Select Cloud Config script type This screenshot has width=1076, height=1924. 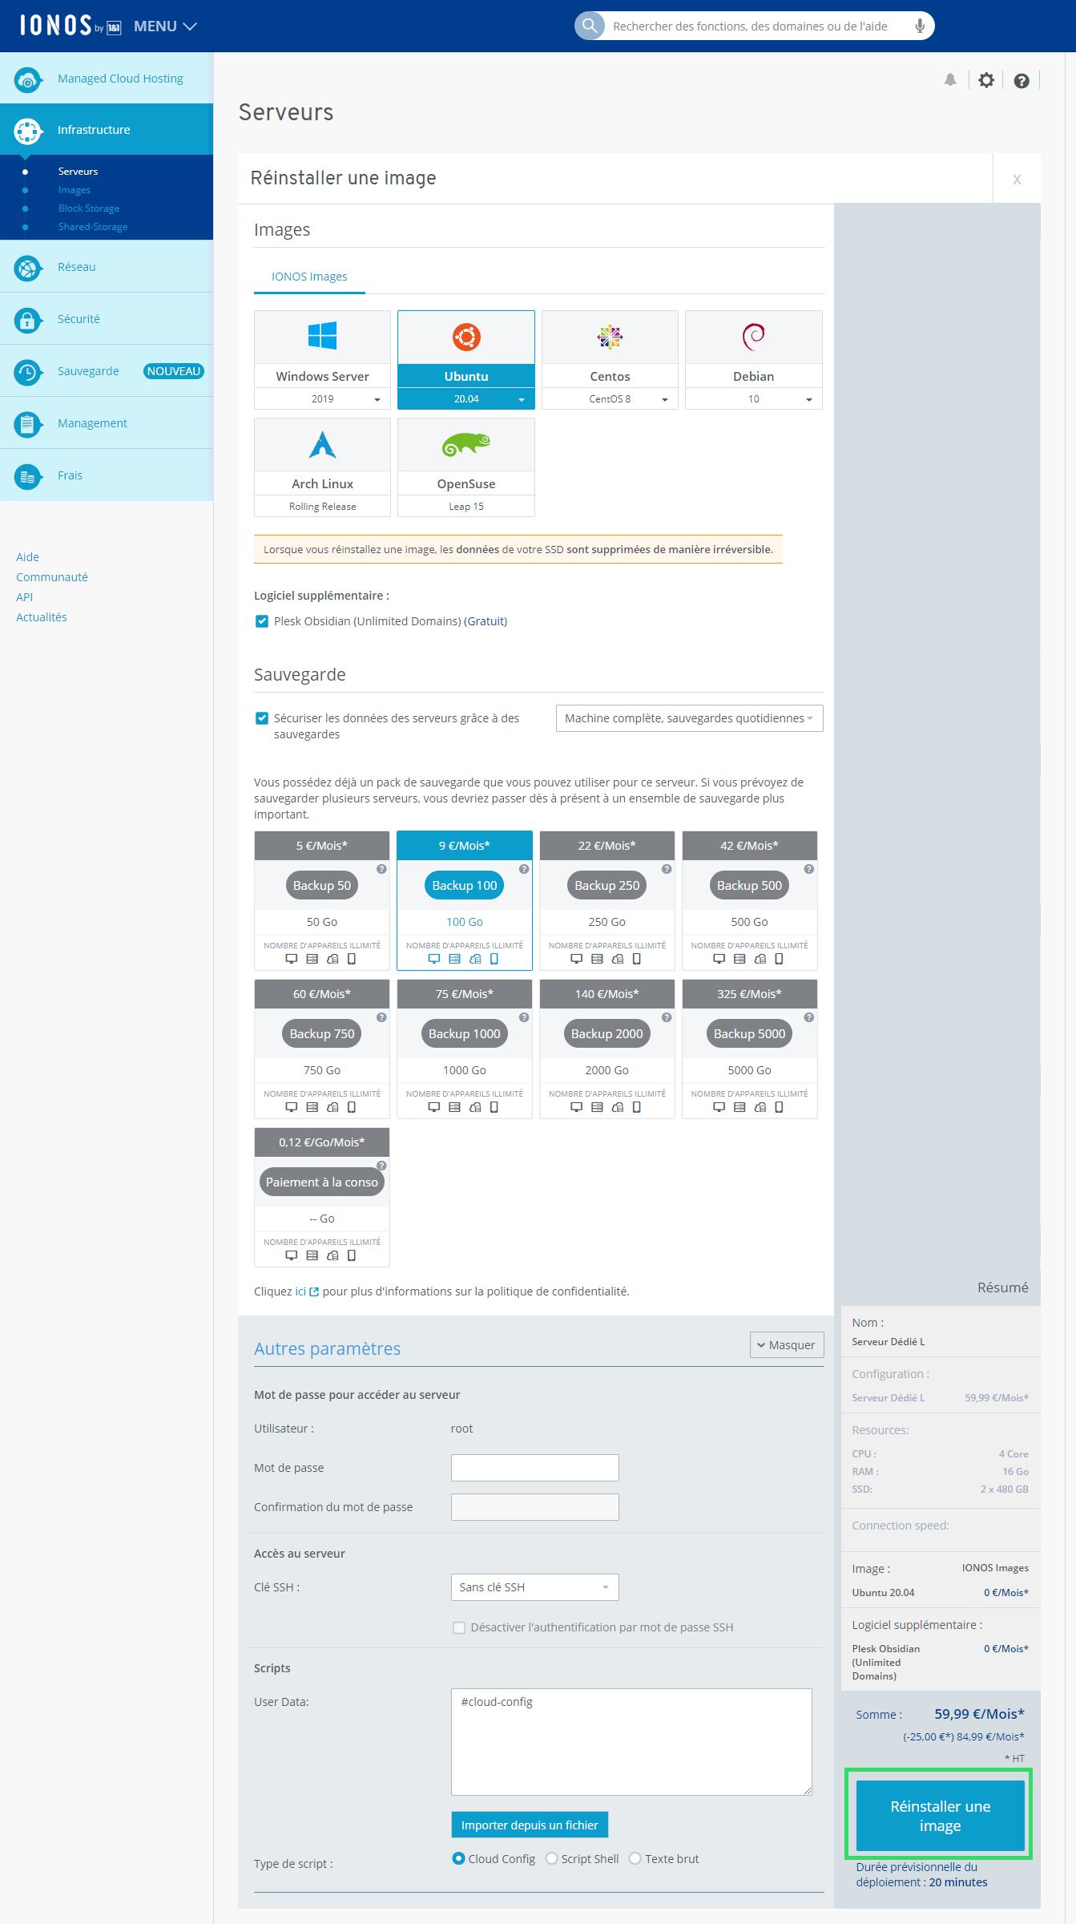coord(459,1858)
